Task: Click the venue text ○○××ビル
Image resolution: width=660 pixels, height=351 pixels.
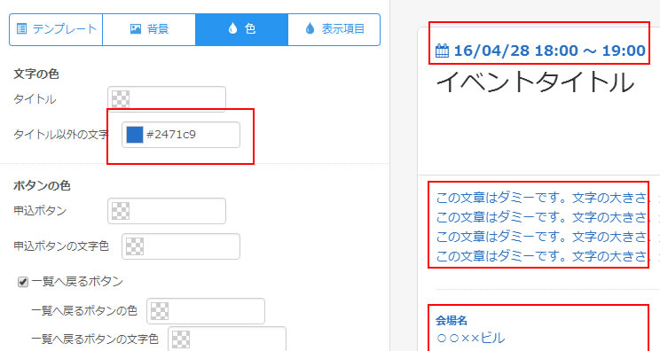Action: coord(470,338)
